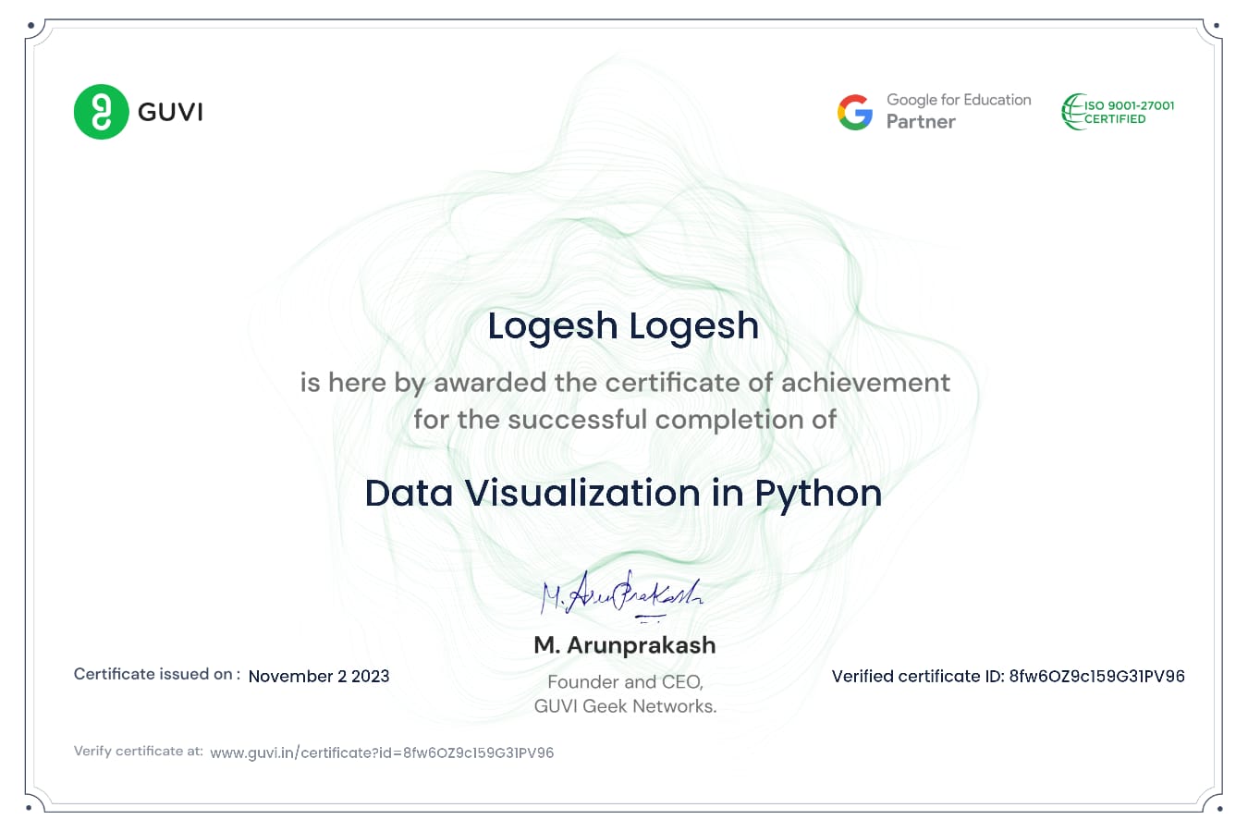Click the printed name 'M. Arunprakash'
This screenshot has width=1248, height=832.
click(625, 645)
